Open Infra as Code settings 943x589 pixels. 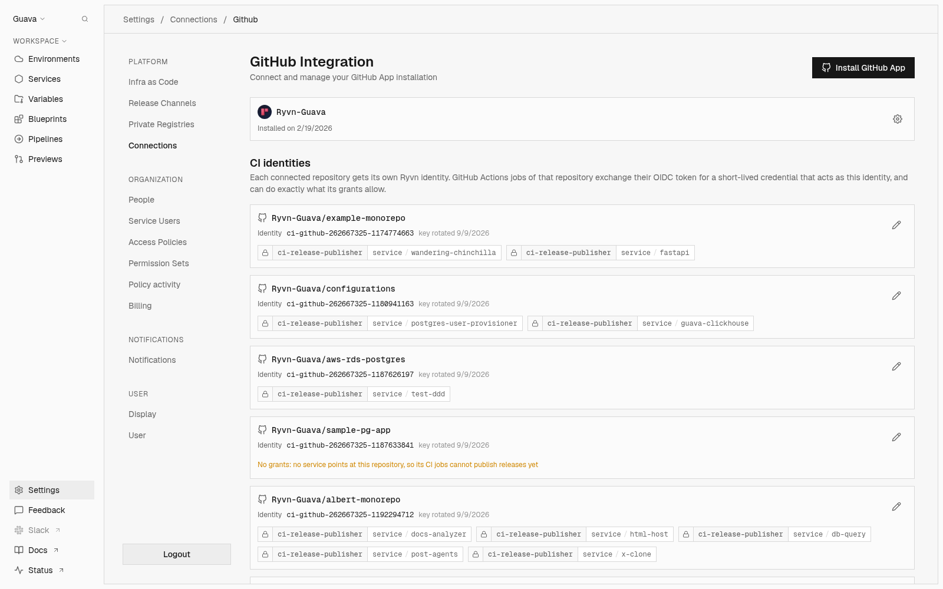coord(153,82)
